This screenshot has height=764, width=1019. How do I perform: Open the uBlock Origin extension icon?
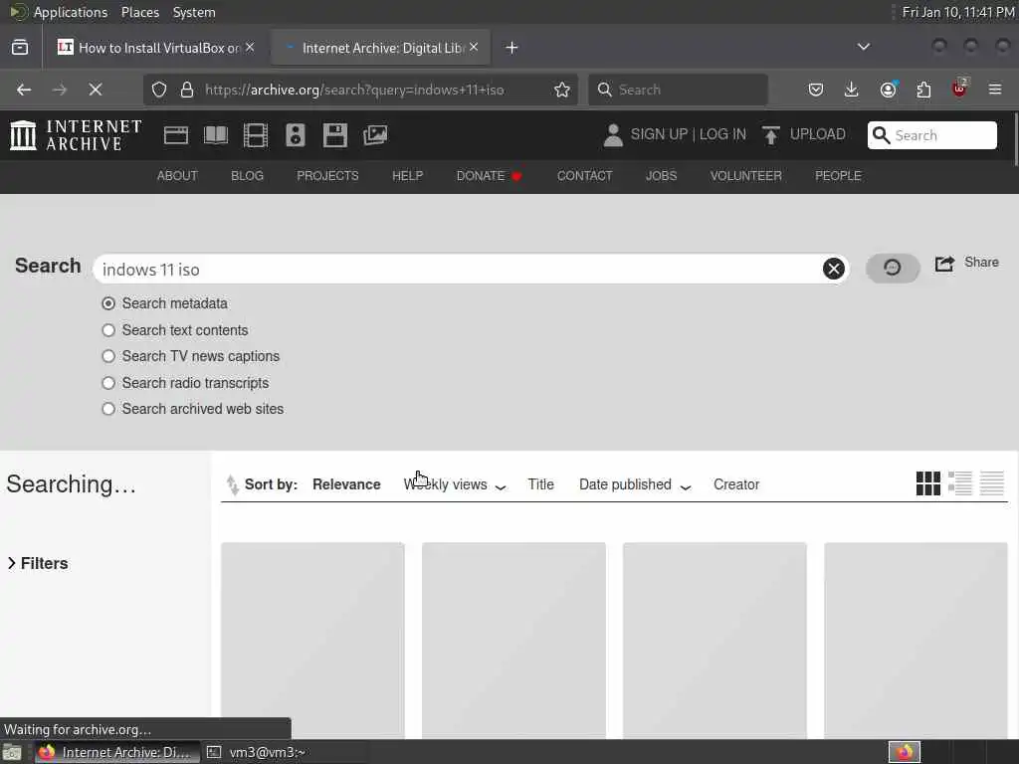[x=960, y=89]
